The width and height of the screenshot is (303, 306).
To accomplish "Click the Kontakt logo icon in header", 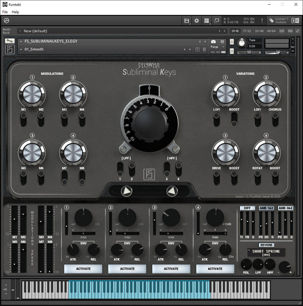I will pyautogui.click(x=7, y=21).
